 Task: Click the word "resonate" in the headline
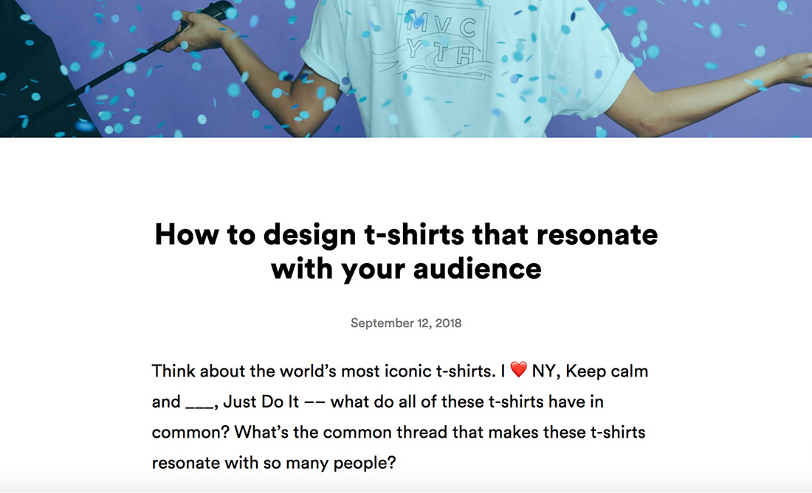[x=597, y=234]
